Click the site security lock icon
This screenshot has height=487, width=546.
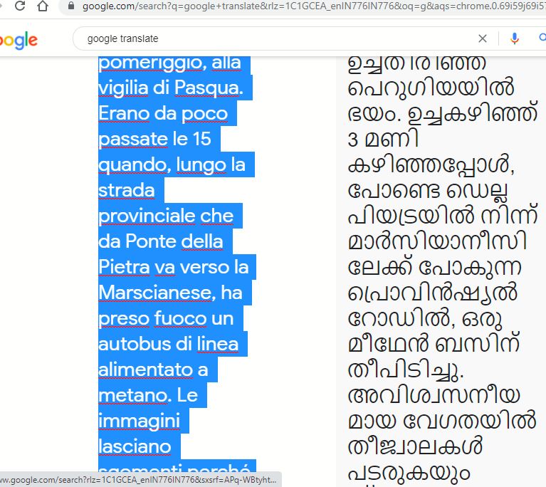(70, 6)
